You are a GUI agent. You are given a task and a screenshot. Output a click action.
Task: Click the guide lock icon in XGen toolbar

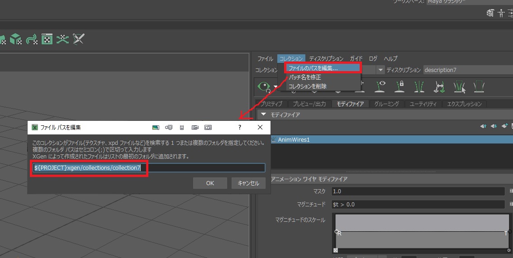[x=399, y=87]
